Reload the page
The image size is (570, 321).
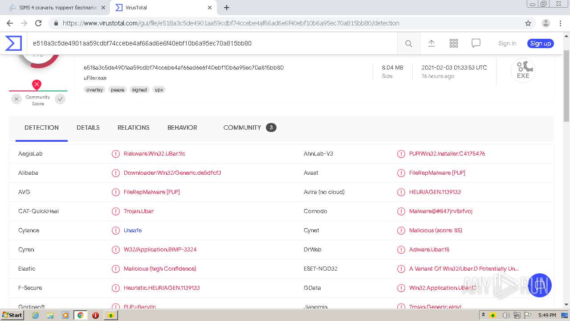(x=38, y=23)
